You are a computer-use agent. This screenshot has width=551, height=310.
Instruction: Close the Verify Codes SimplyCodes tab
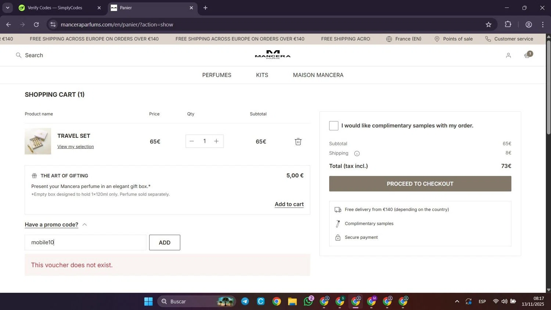pyautogui.click(x=99, y=8)
